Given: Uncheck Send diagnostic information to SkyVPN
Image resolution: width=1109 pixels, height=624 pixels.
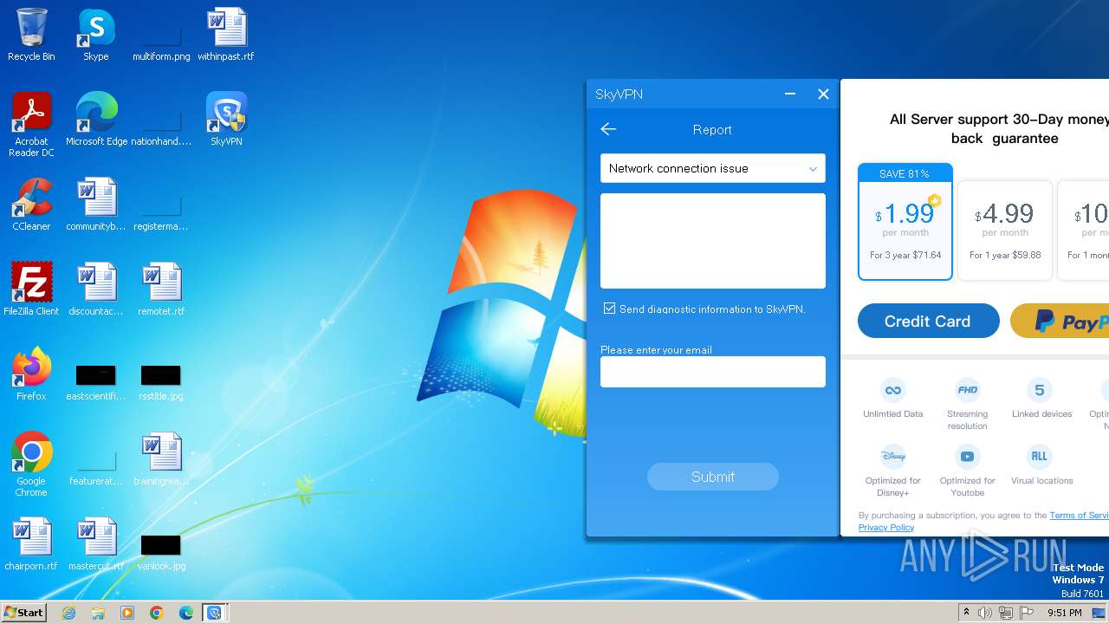Looking at the screenshot, I should pos(609,309).
